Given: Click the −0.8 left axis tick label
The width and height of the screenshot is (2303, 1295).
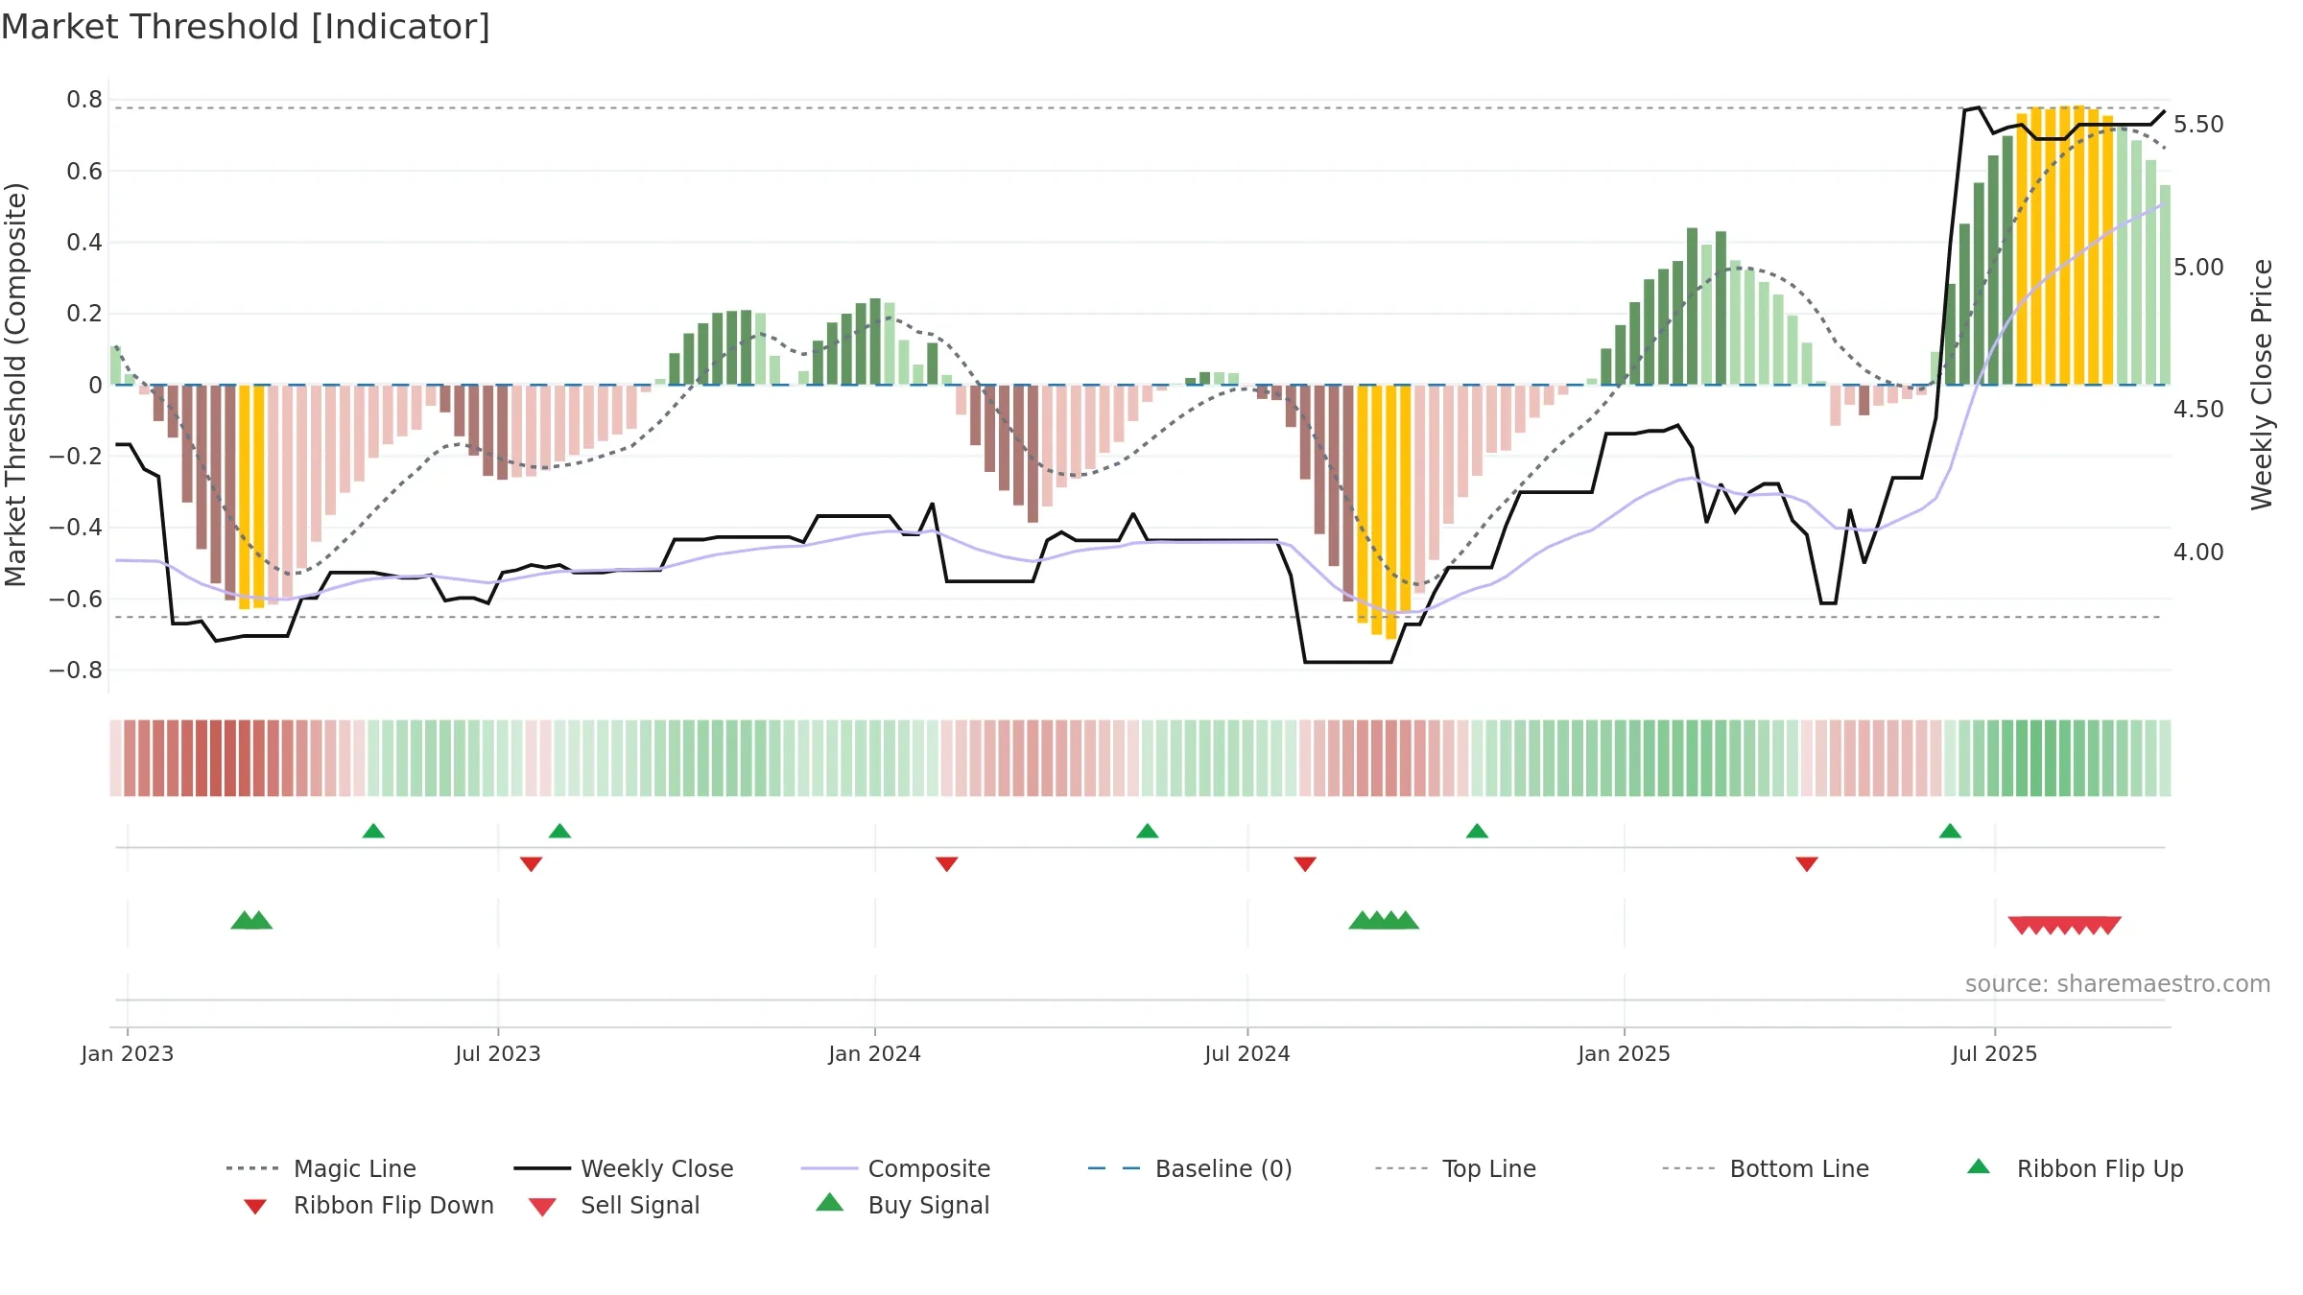Looking at the screenshot, I should tap(76, 670).
